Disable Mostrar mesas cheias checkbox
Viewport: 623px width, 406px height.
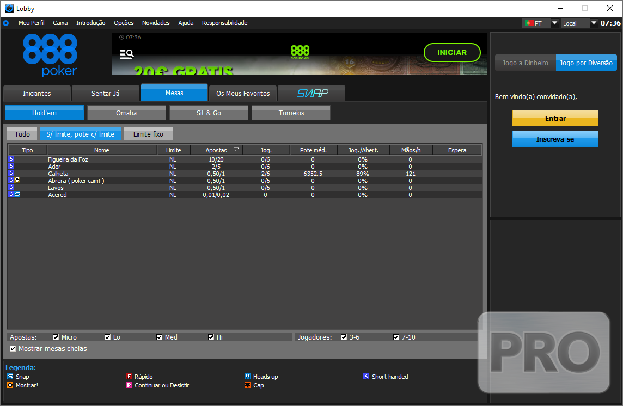(x=13, y=348)
